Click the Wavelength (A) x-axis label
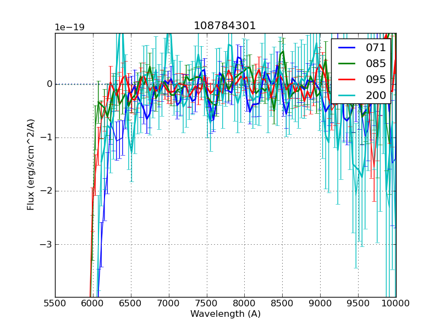The image size is (440, 330). pyautogui.click(x=226, y=314)
